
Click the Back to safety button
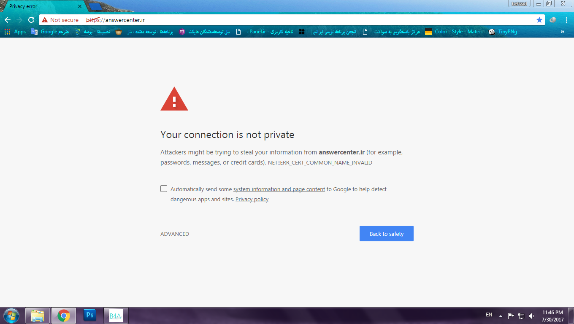click(386, 233)
